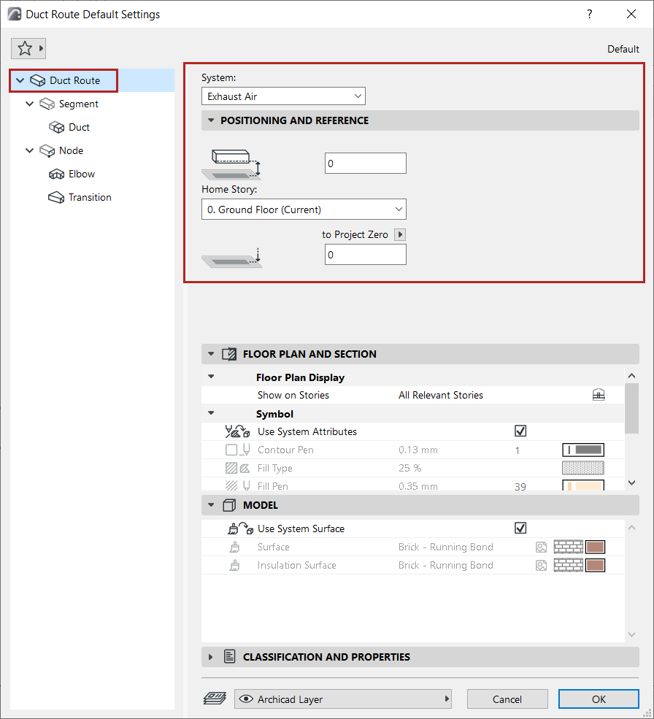Open the to Project Zero reference menu
Viewport: 654px width, 719px height.
tap(400, 234)
